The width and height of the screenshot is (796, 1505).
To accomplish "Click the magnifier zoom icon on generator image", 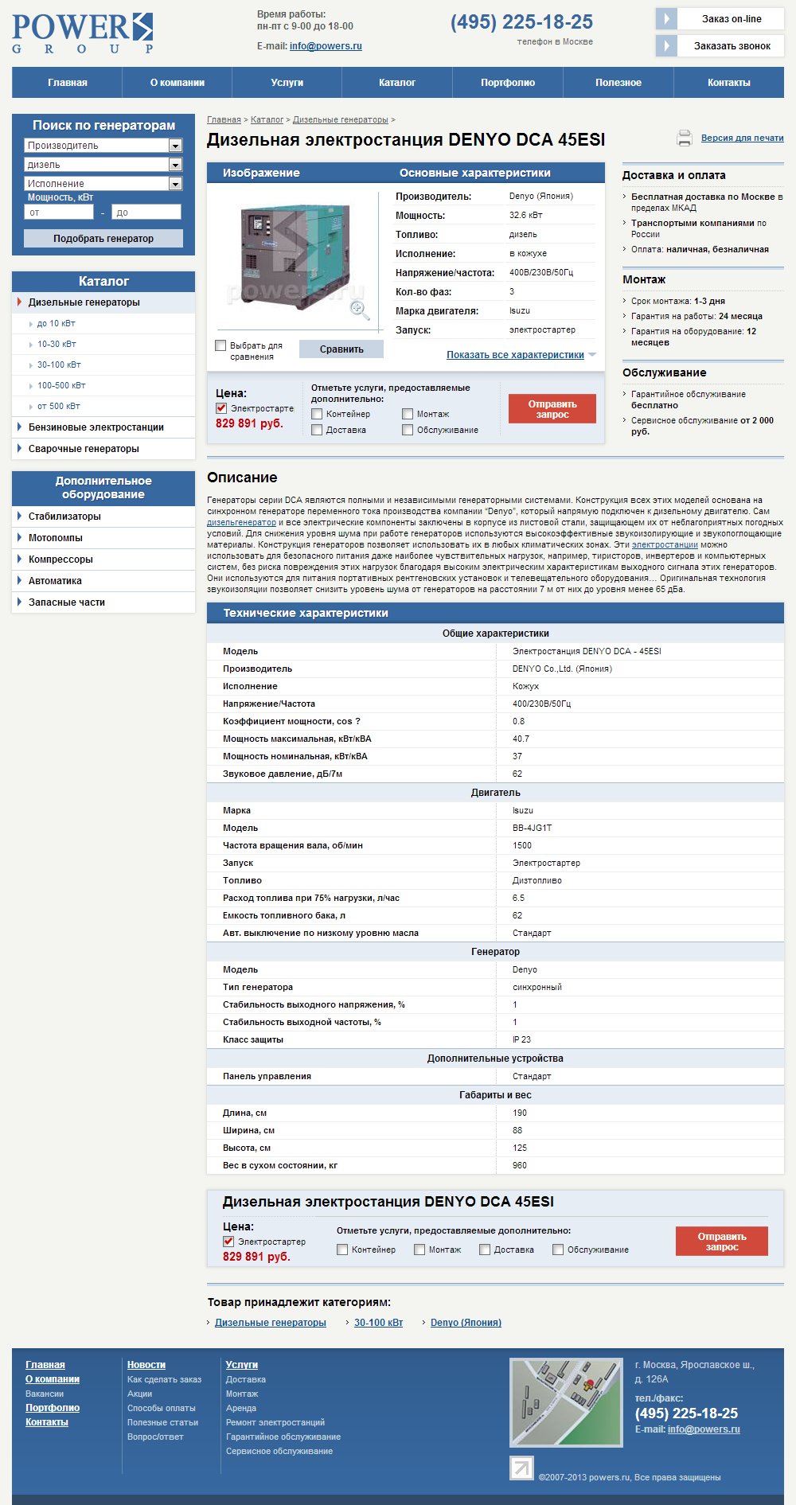I will 358,309.
